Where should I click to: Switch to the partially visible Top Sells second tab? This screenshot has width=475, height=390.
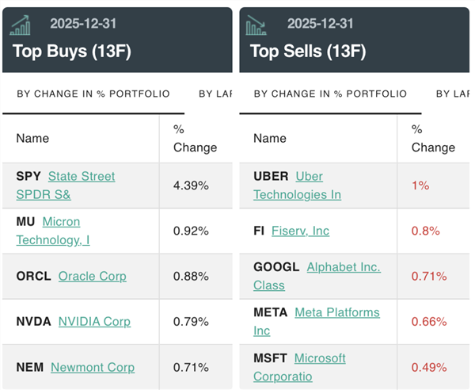(x=453, y=94)
